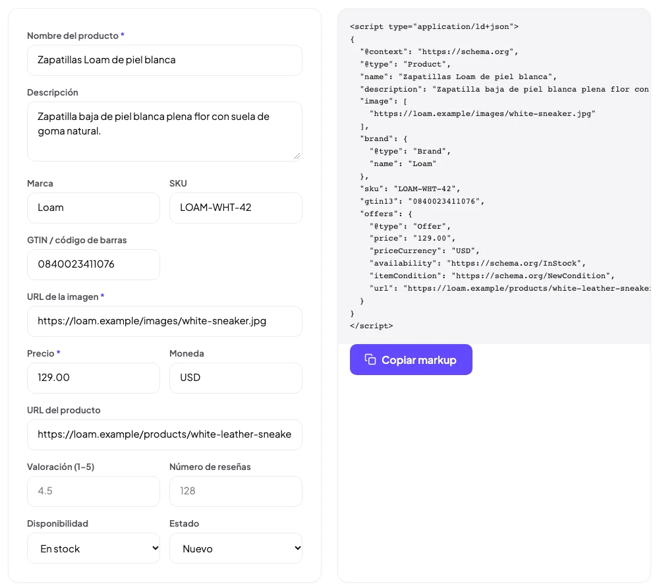Viewport: 659px width, 588px height.
Task: Focus the Nombre del producto field
Action: (x=165, y=60)
